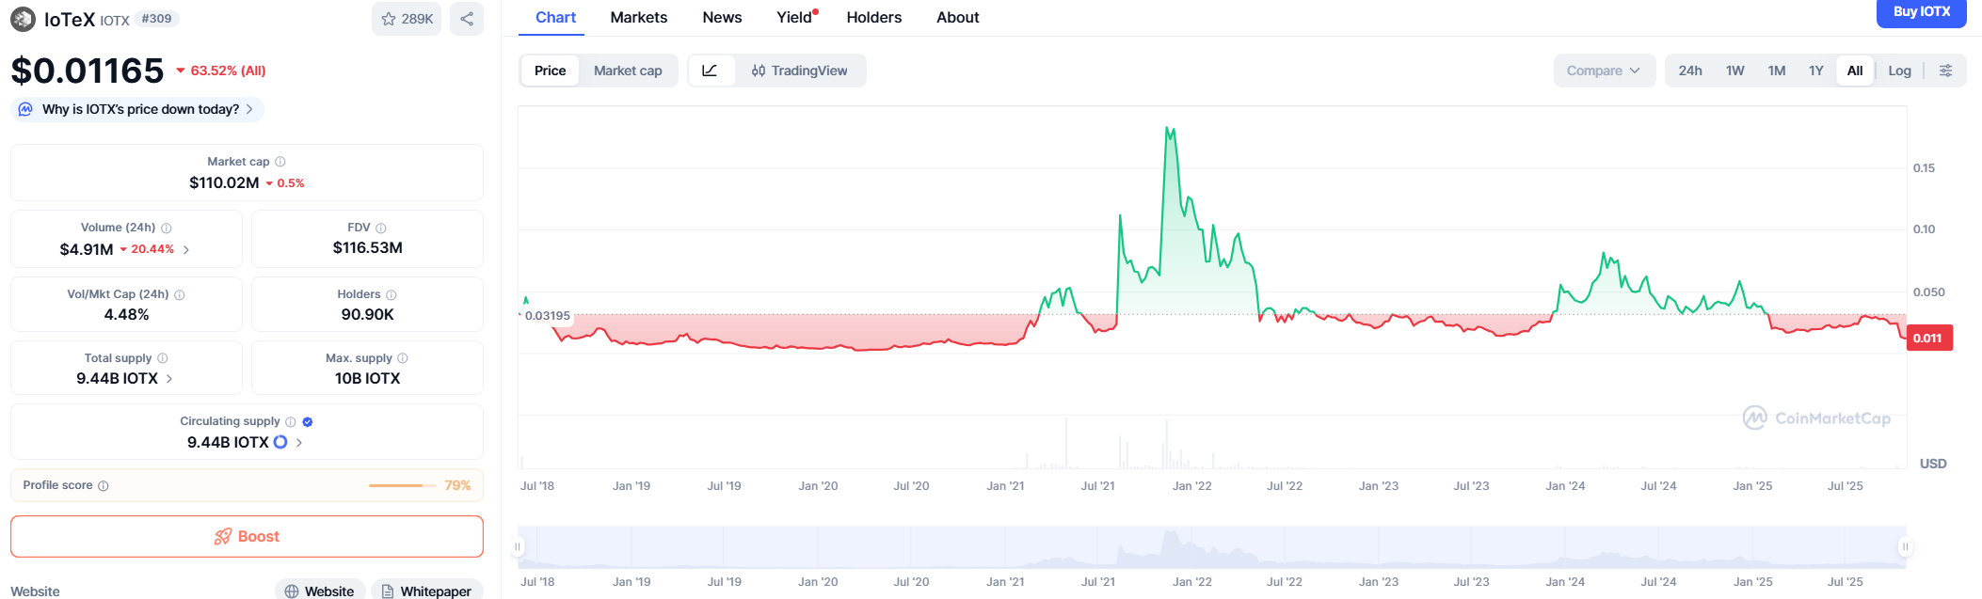Click the Buy IOTX button

[1922, 12]
